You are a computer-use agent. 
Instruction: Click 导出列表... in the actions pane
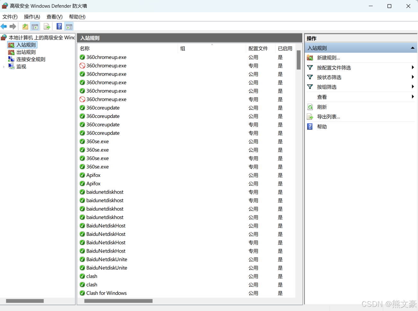tap(328, 117)
